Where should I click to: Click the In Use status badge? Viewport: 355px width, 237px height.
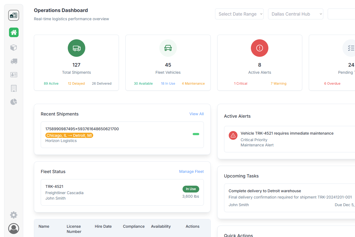pos(191,189)
